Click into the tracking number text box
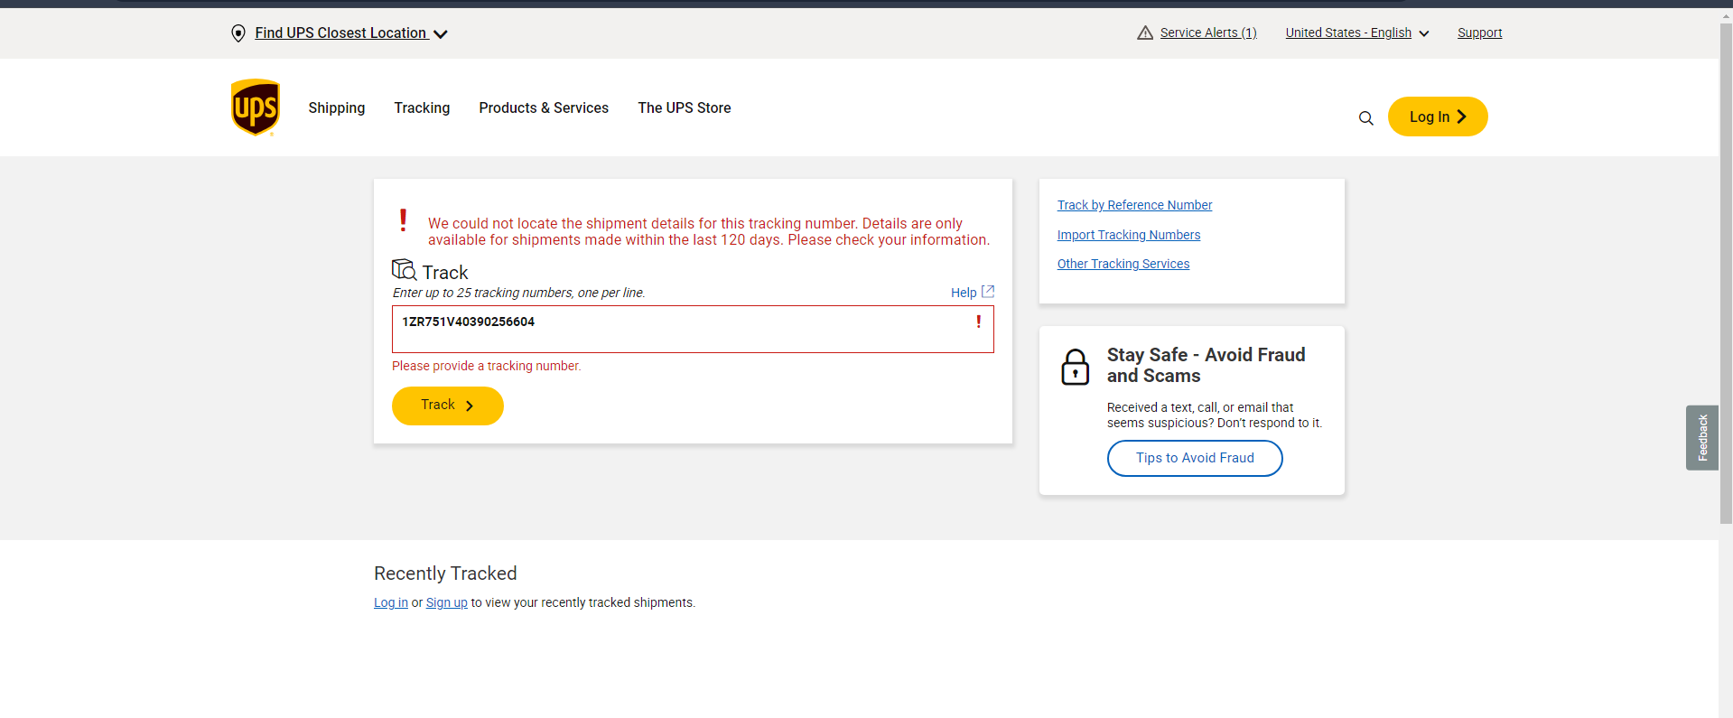1733x718 pixels. (x=693, y=329)
